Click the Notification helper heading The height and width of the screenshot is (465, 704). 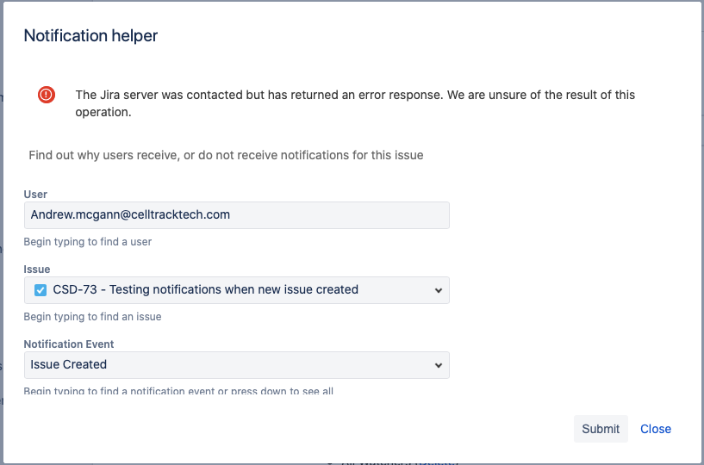coord(90,35)
